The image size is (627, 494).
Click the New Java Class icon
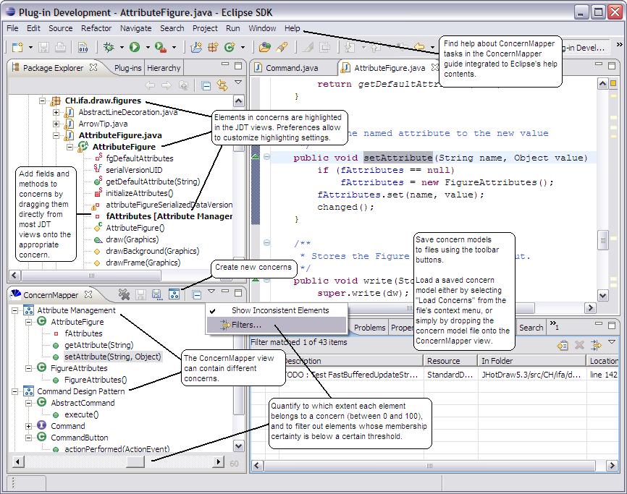230,47
